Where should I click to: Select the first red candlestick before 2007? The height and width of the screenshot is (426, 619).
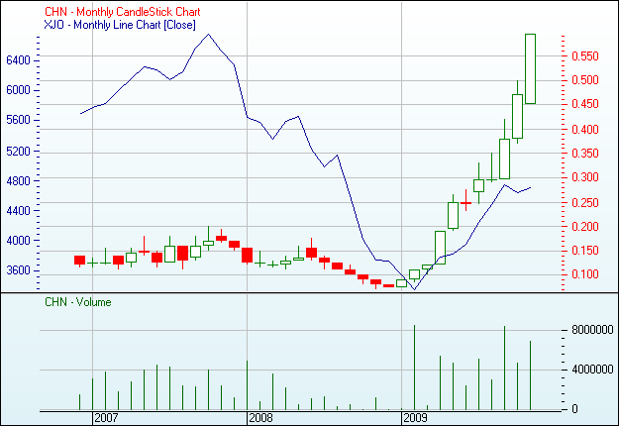point(80,261)
